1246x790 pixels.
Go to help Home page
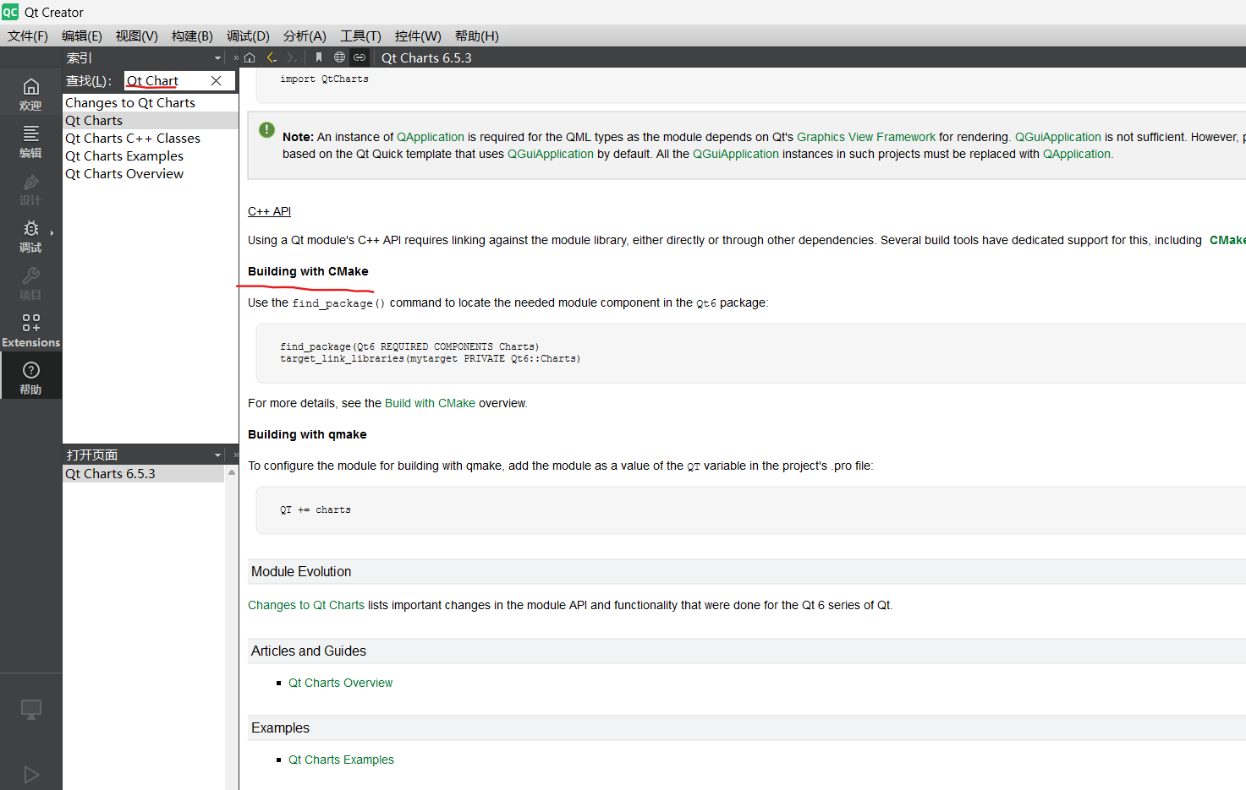pyautogui.click(x=250, y=57)
